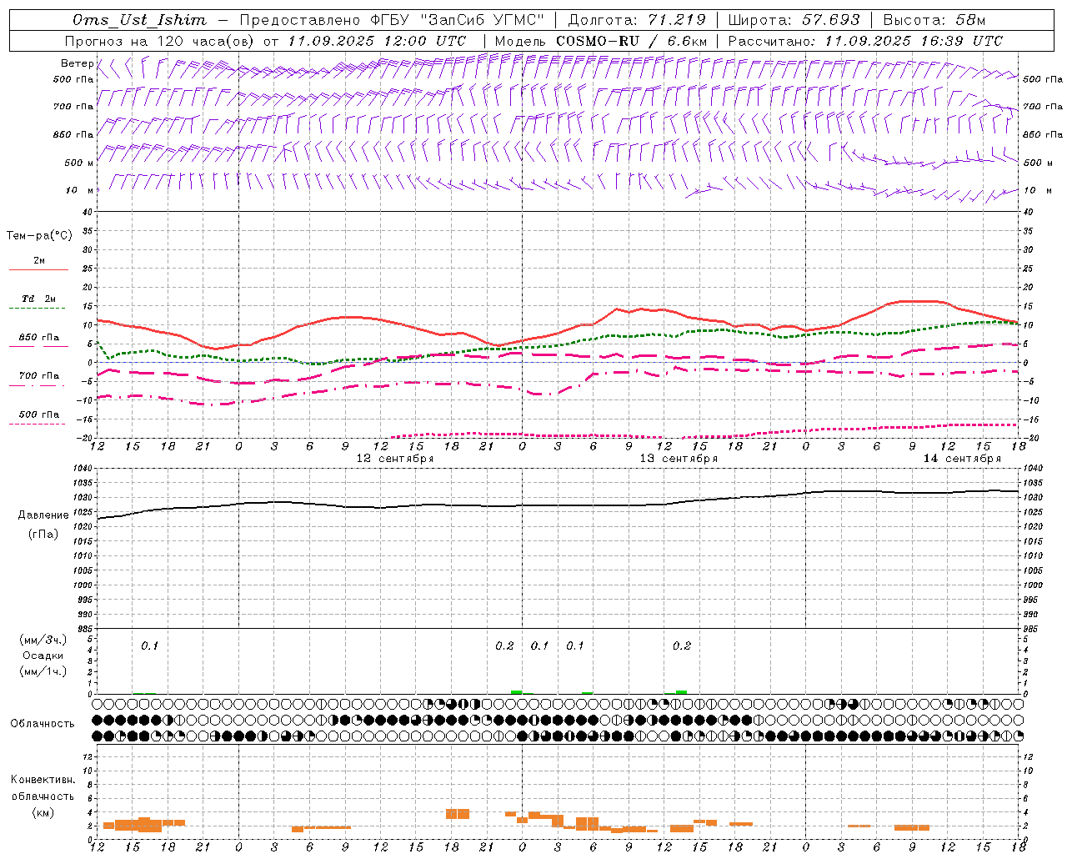Image resolution: width=1067 pixels, height=854 pixels.
Task: Click the Давление pressure panel label
Action: [43, 515]
